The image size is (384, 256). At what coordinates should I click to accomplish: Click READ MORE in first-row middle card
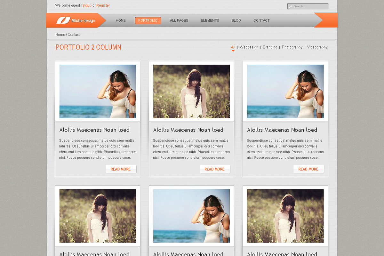pos(215,169)
